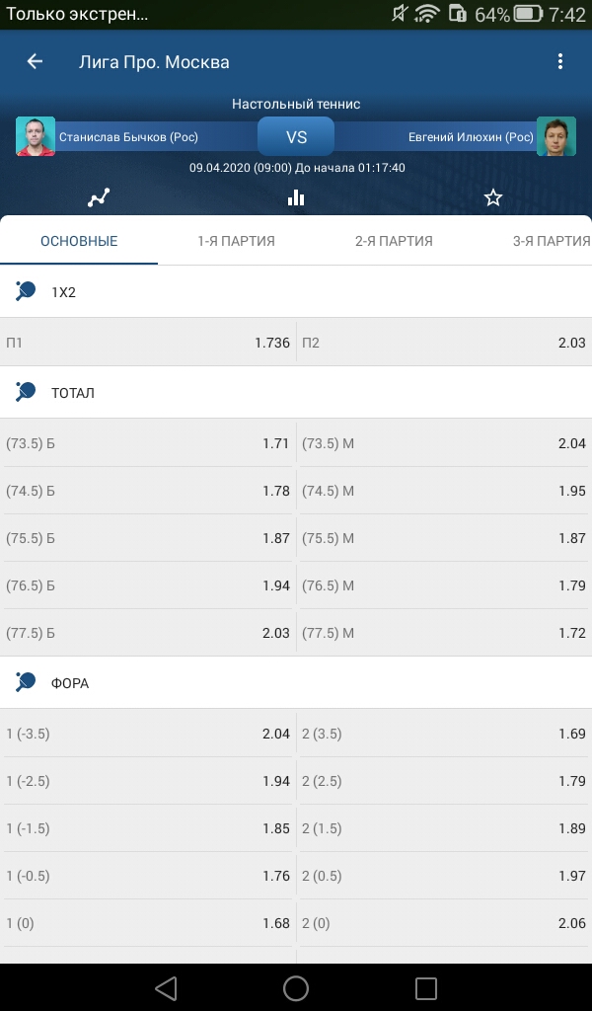The height and width of the screenshot is (1011, 592).
Task: Tap the Android home navigation button
Action: [296, 987]
